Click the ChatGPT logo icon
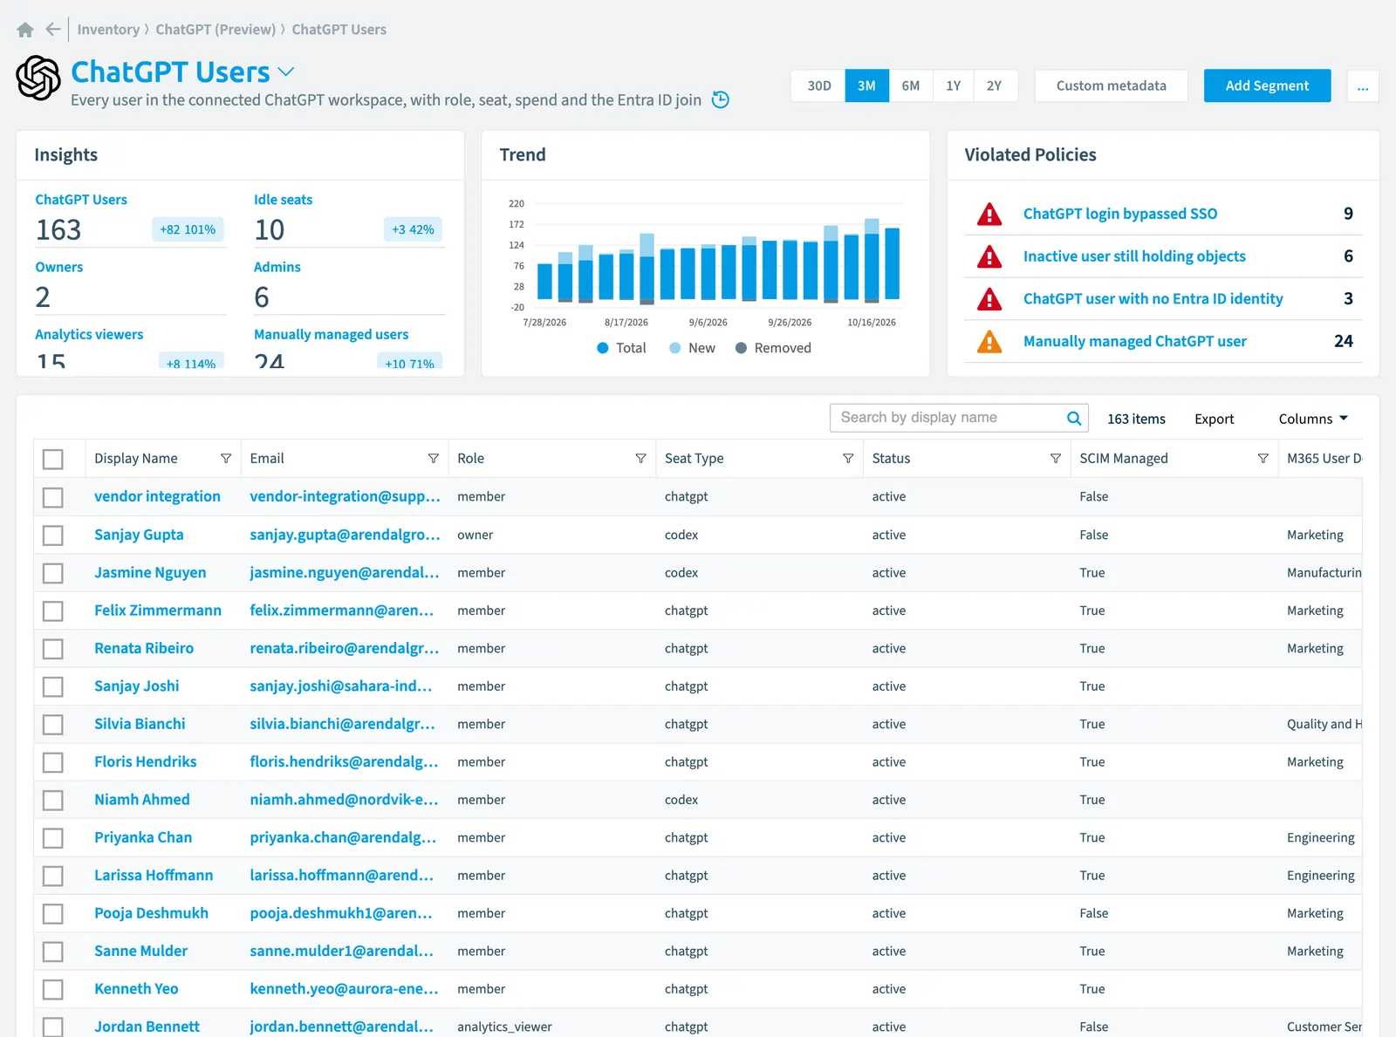 [38, 78]
